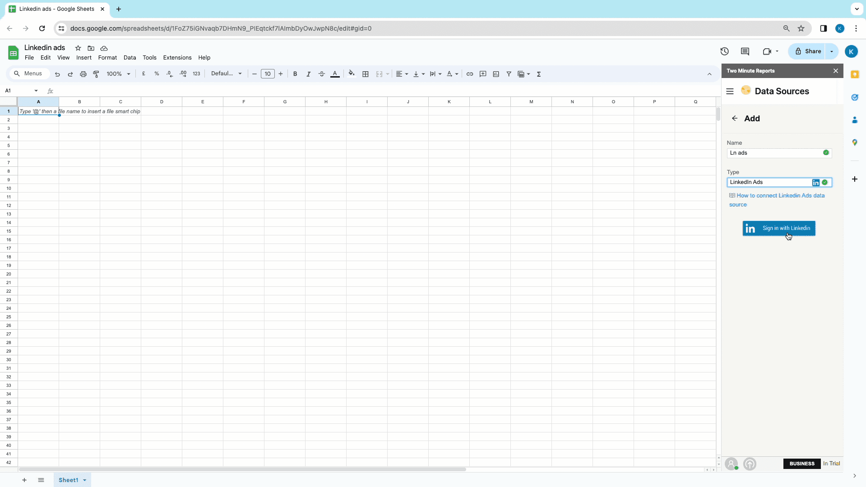
Task: Open the Format menu
Action: [107, 58]
